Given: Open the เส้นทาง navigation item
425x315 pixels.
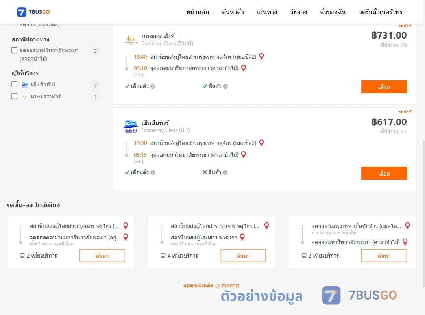Looking at the screenshot, I should point(267,12).
